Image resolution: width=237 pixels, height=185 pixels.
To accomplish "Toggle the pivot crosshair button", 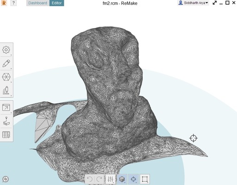I will 134,179.
